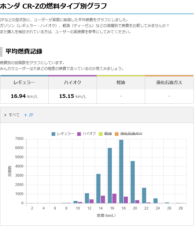
Task: Click the purple ハイオク bar at 14 km/L
Action: pos(103,199)
